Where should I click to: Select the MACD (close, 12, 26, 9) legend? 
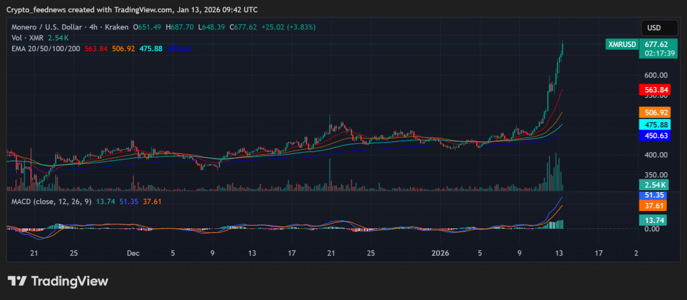click(51, 202)
